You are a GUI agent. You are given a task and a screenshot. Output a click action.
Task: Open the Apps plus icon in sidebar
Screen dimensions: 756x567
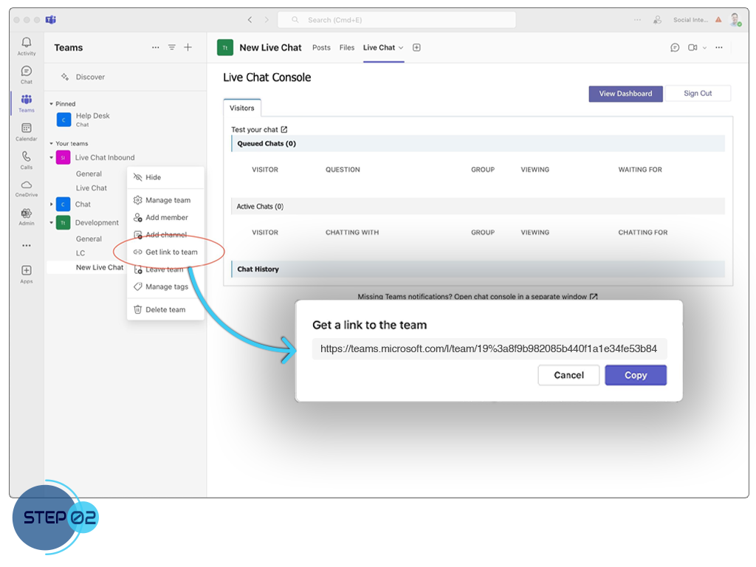[x=27, y=270]
